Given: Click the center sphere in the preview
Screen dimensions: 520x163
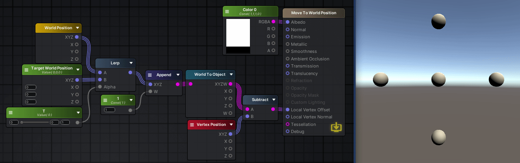Looking at the screenshot, I should (x=438, y=79).
